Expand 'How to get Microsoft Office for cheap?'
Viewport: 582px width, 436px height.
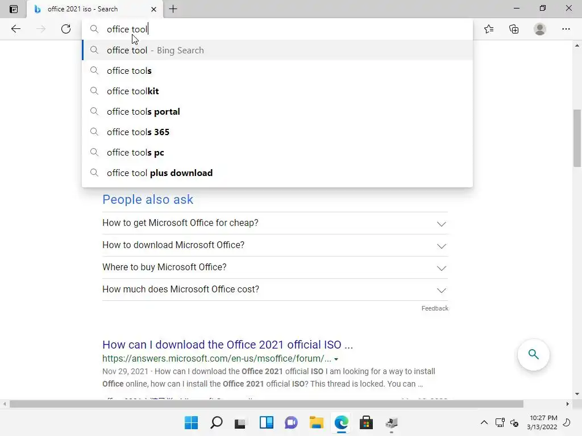(275, 223)
